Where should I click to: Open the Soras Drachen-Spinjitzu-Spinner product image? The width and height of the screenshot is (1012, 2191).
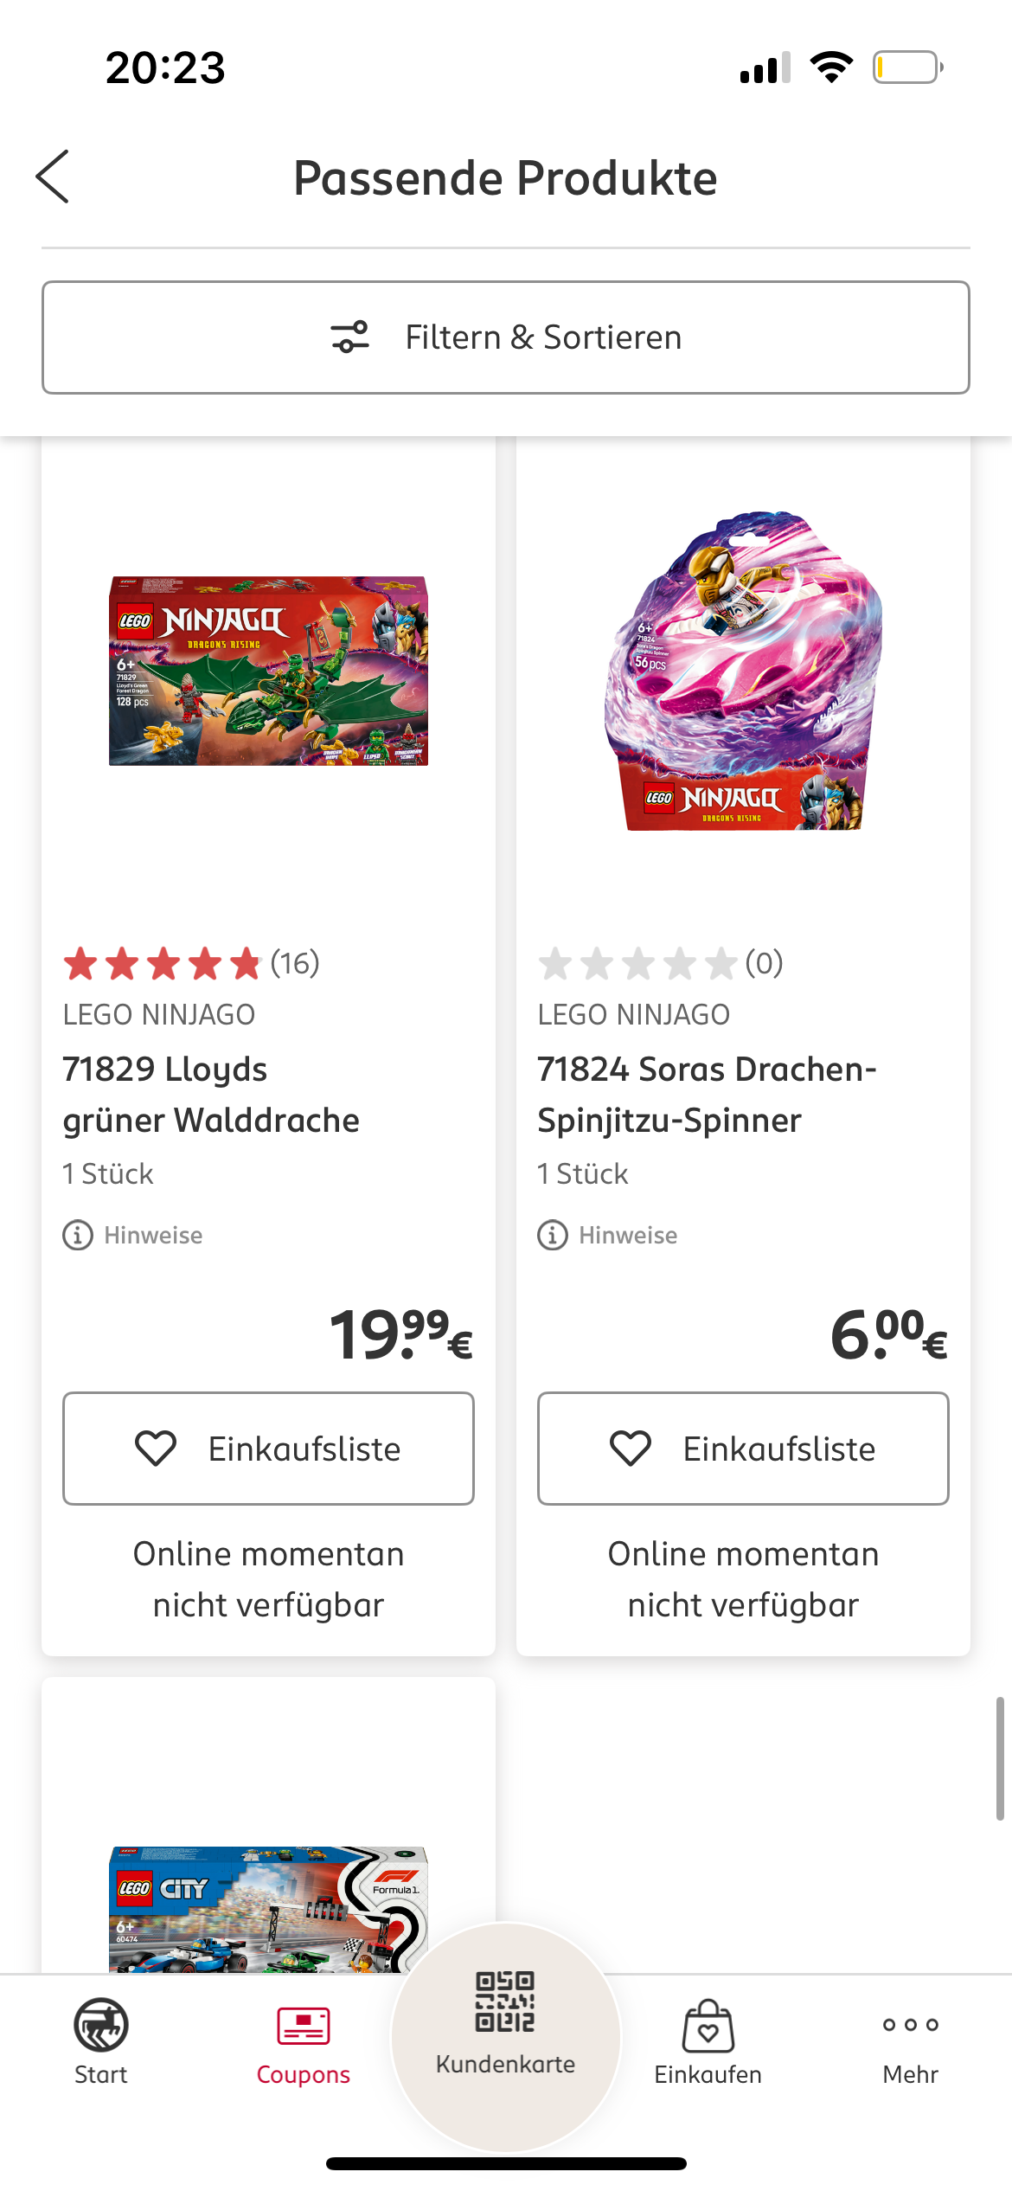pos(743,671)
